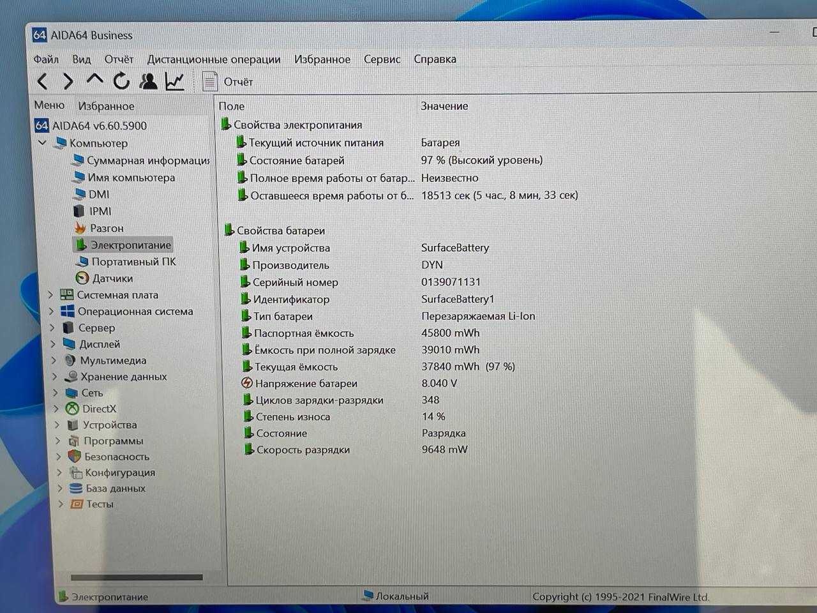This screenshot has width=817, height=613.
Task: Collapse the Компьютер tree node
Action: pyautogui.click(x=43, y=143)
